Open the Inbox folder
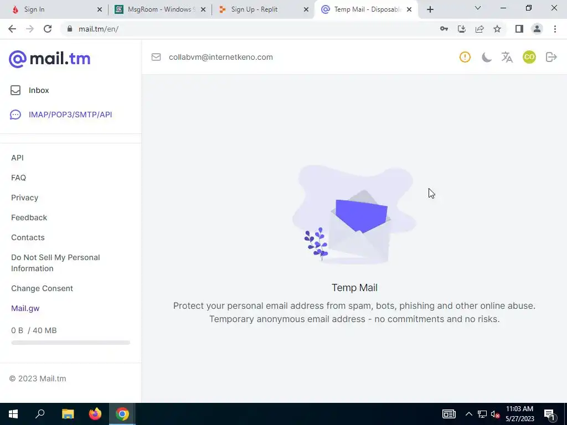Viewport: 567px width, 425px height. click(x=39, y=90)
